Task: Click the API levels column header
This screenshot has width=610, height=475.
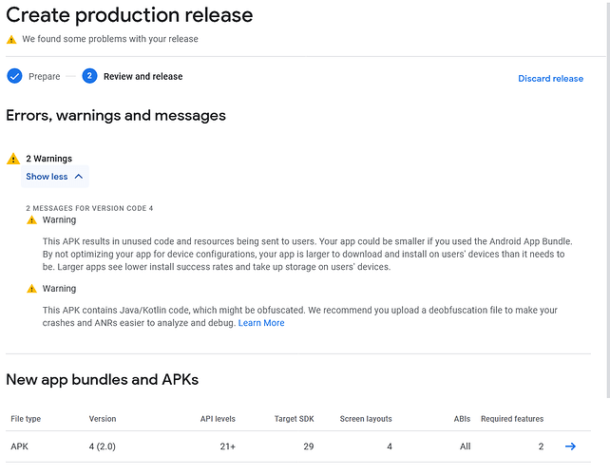Action: [218, 419]
